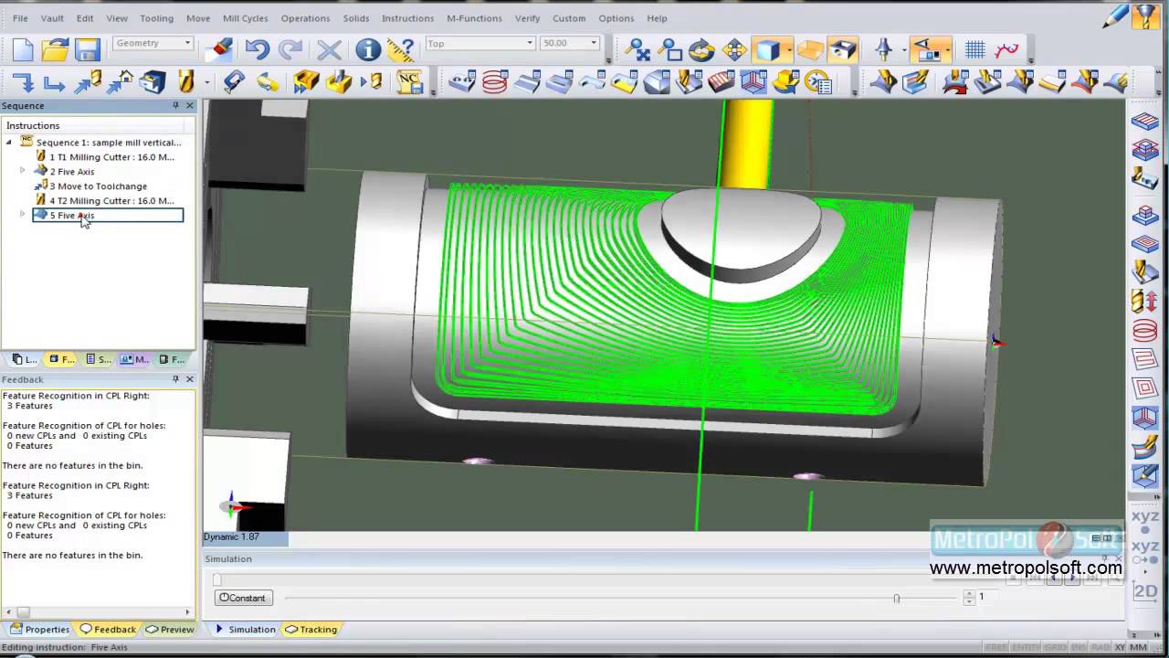The height and width of the screenshot is (658, 1169).
Task: Save with the floppy disk icon
Action: pos(87,50)
